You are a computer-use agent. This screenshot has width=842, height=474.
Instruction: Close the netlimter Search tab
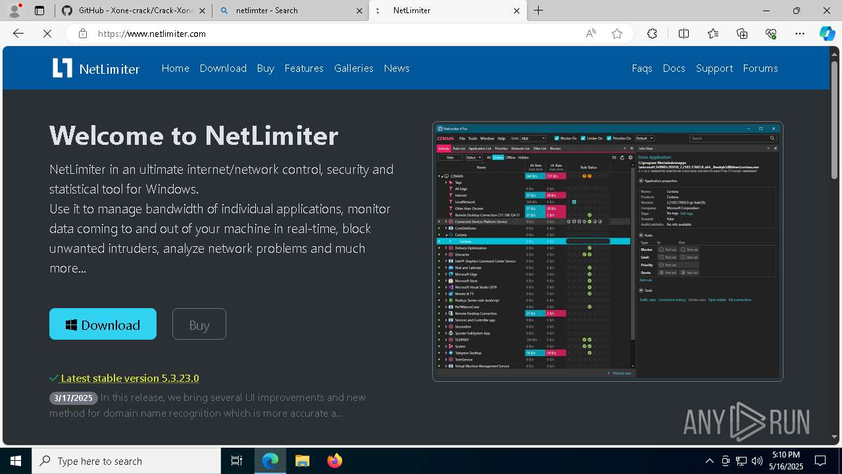click(360, 11)
